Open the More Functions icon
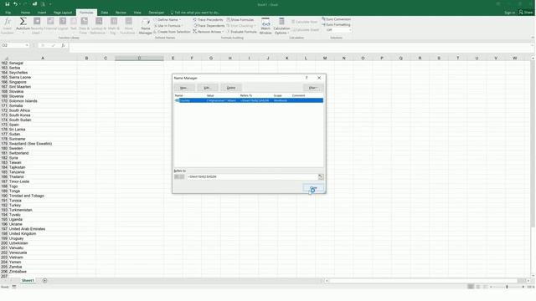Screen dimensions: 536x301 (128, 22)
